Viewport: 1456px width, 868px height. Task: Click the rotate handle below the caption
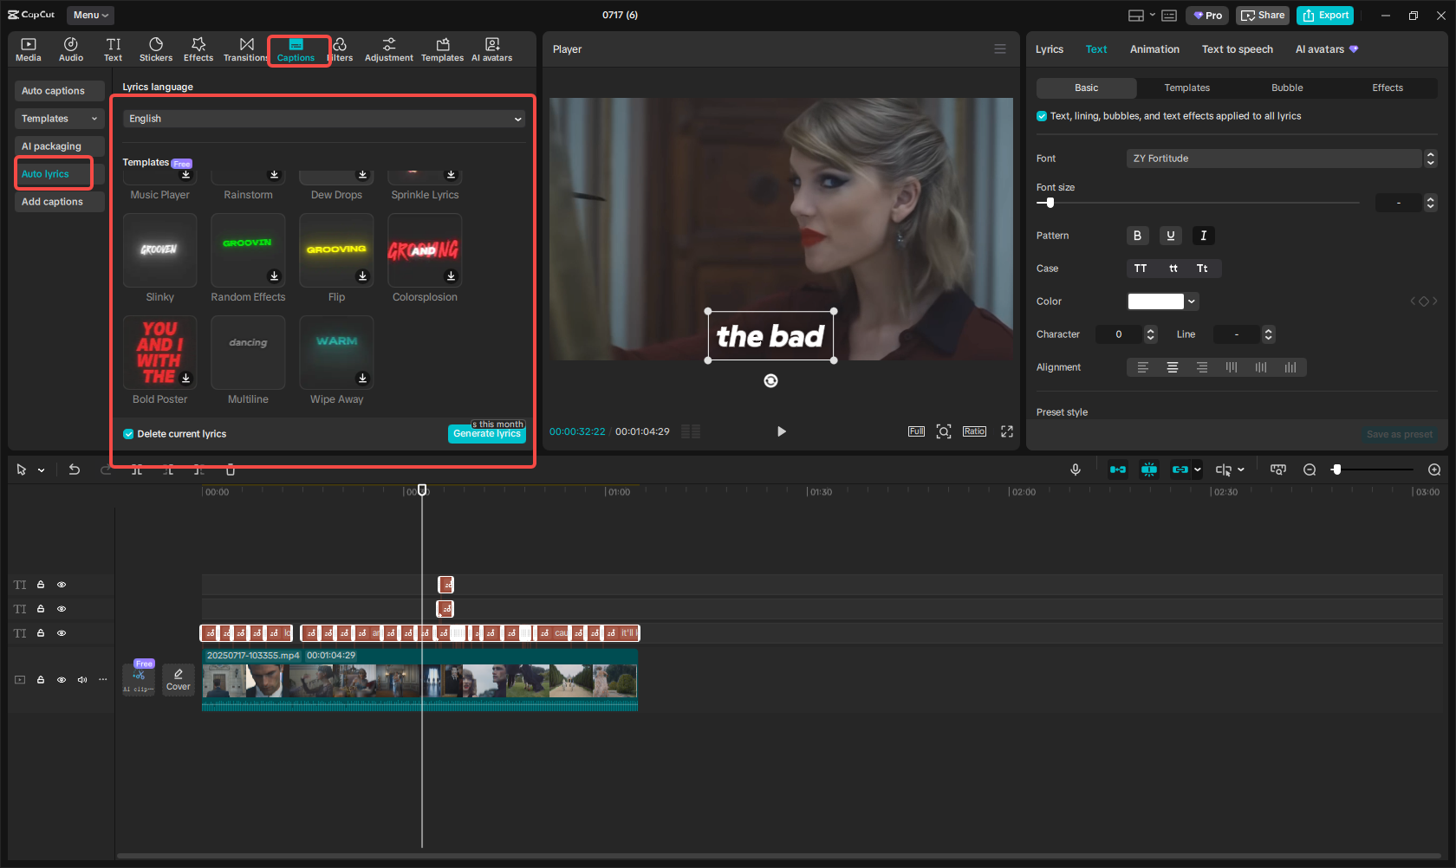tap(770, 381)
